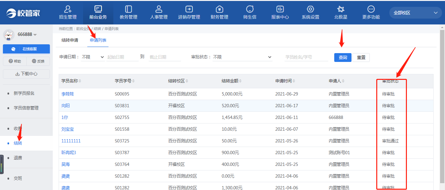Click the 查询 button

point(343,57)
